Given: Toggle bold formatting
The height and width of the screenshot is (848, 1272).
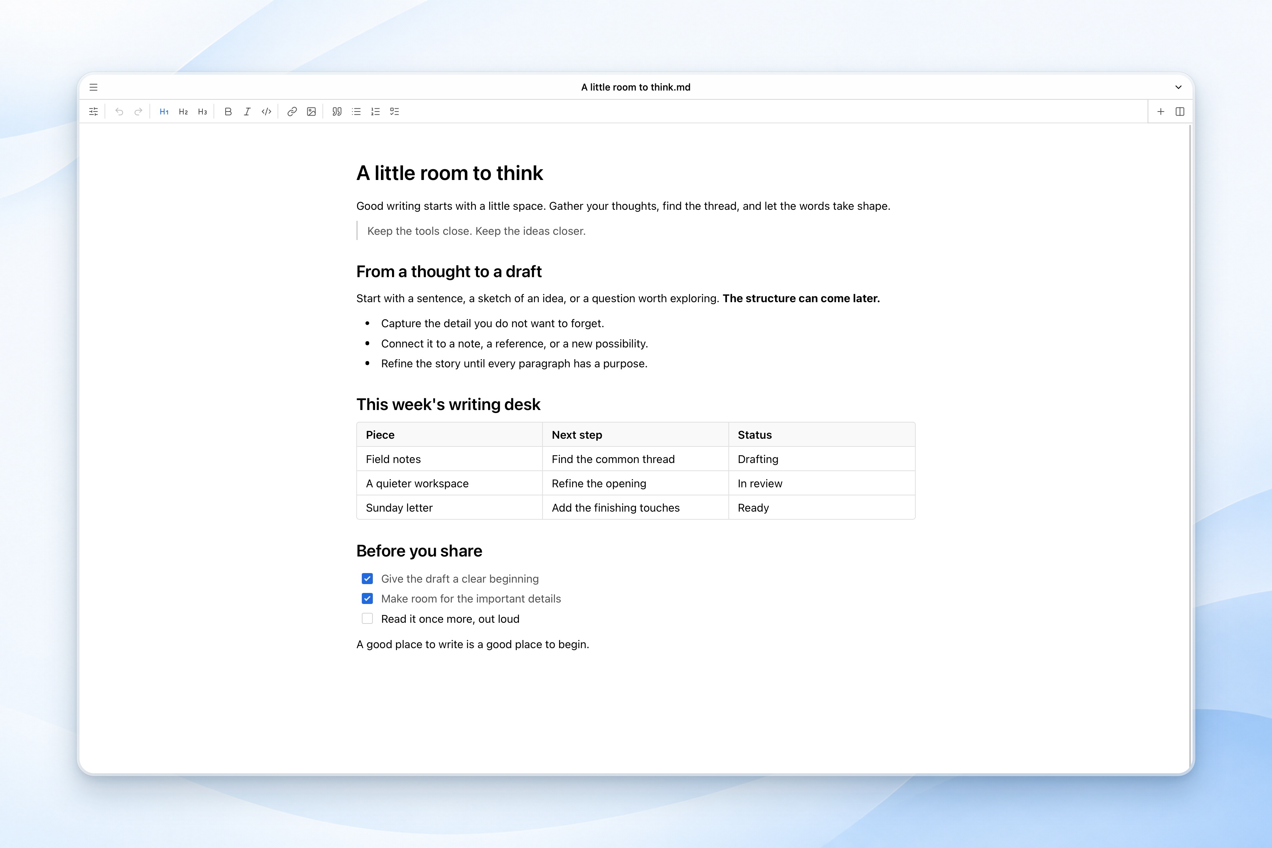Looking at the screenshot, I should (x=228, y=112).
